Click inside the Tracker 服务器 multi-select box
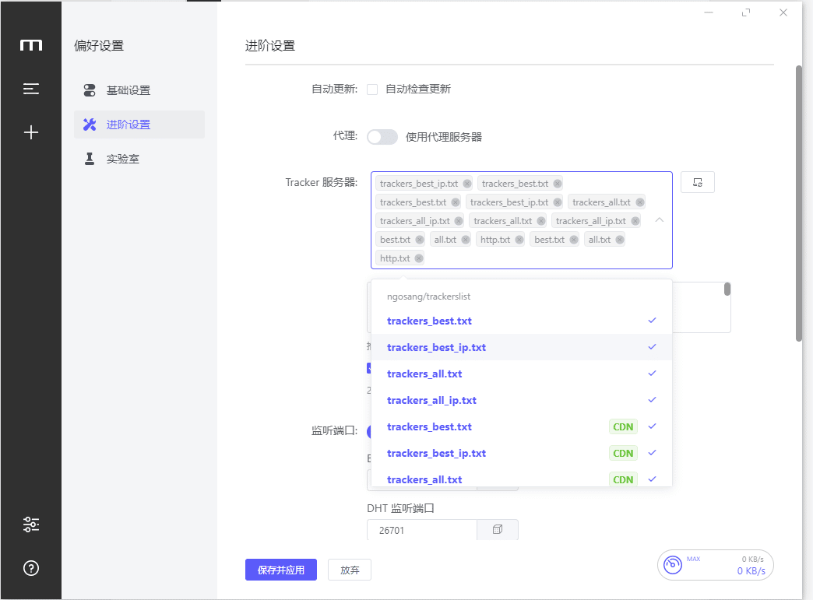The width and height of the screenshot is (813, 600). click(x=522, y=220)
